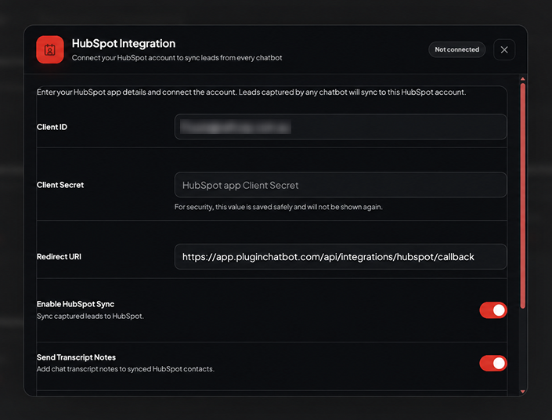This screenshot has height=420, width=552.
Task: Close the HubSpot Integration dialog
Action: 504,49
